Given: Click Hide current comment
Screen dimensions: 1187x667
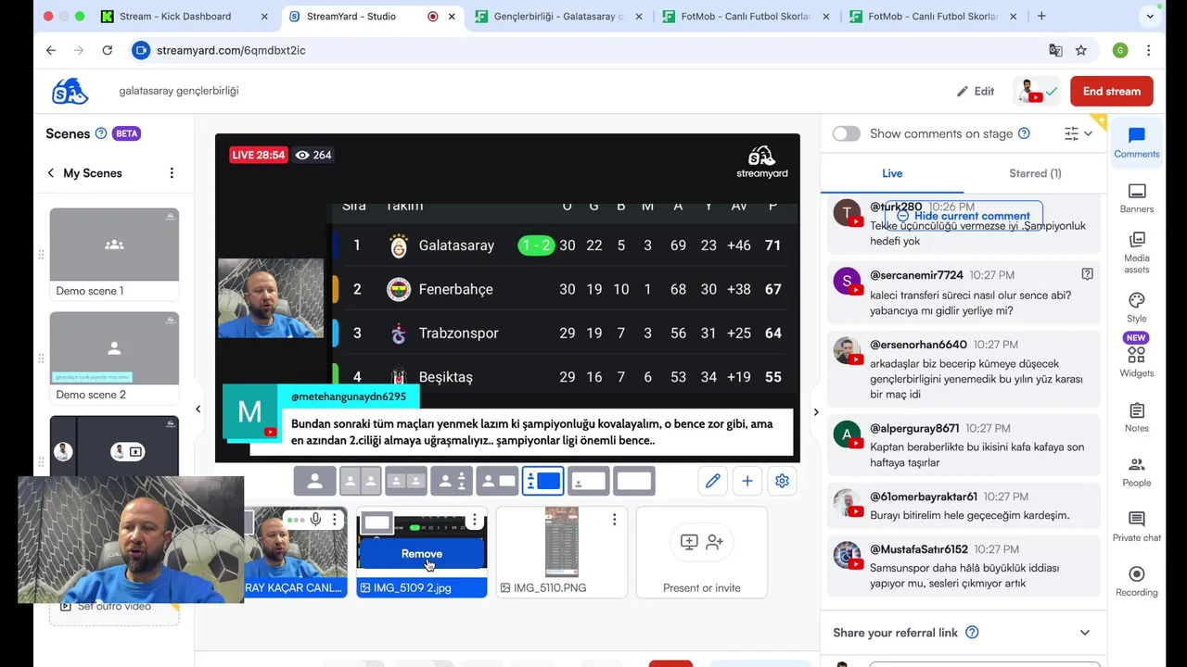Looking at the screenshot, I should [963, 216].
